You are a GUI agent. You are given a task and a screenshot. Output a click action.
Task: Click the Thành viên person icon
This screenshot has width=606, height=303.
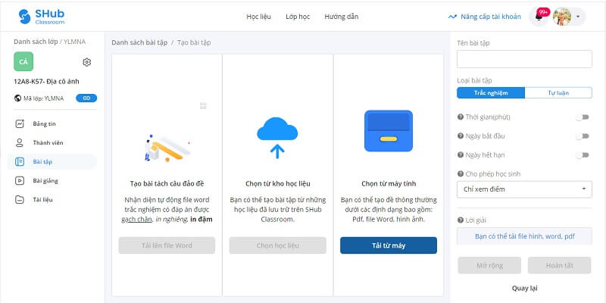click(20, 142)
